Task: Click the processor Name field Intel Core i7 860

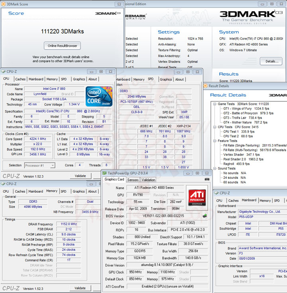Action: tap(54, 89)
